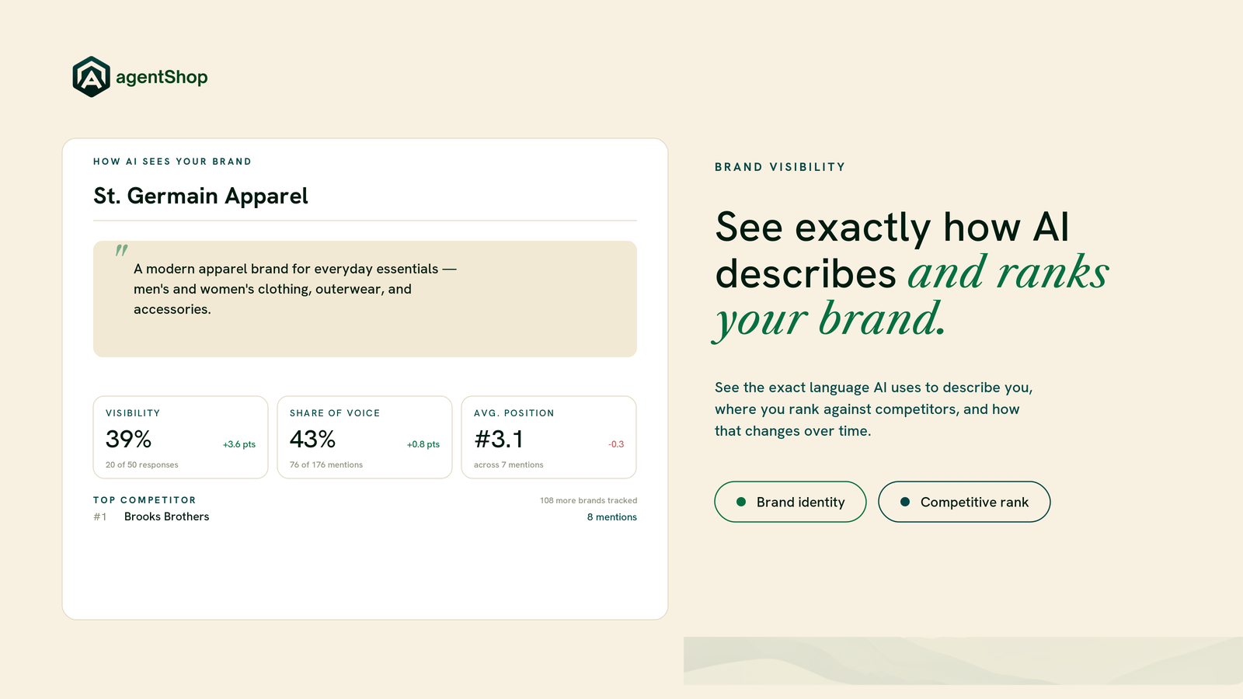Click the +3.6 pts visibility change indicator

[239, 444]
